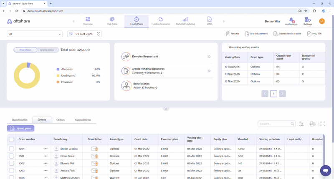Viewport: 334px width, 179px height.
Task: Open Grant documents icon
Action: [x=247, y=34]
